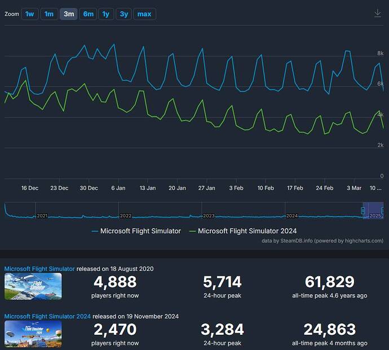Click the 2021 navigator year marker
389x350 pixels.
(x=42, y=216)
